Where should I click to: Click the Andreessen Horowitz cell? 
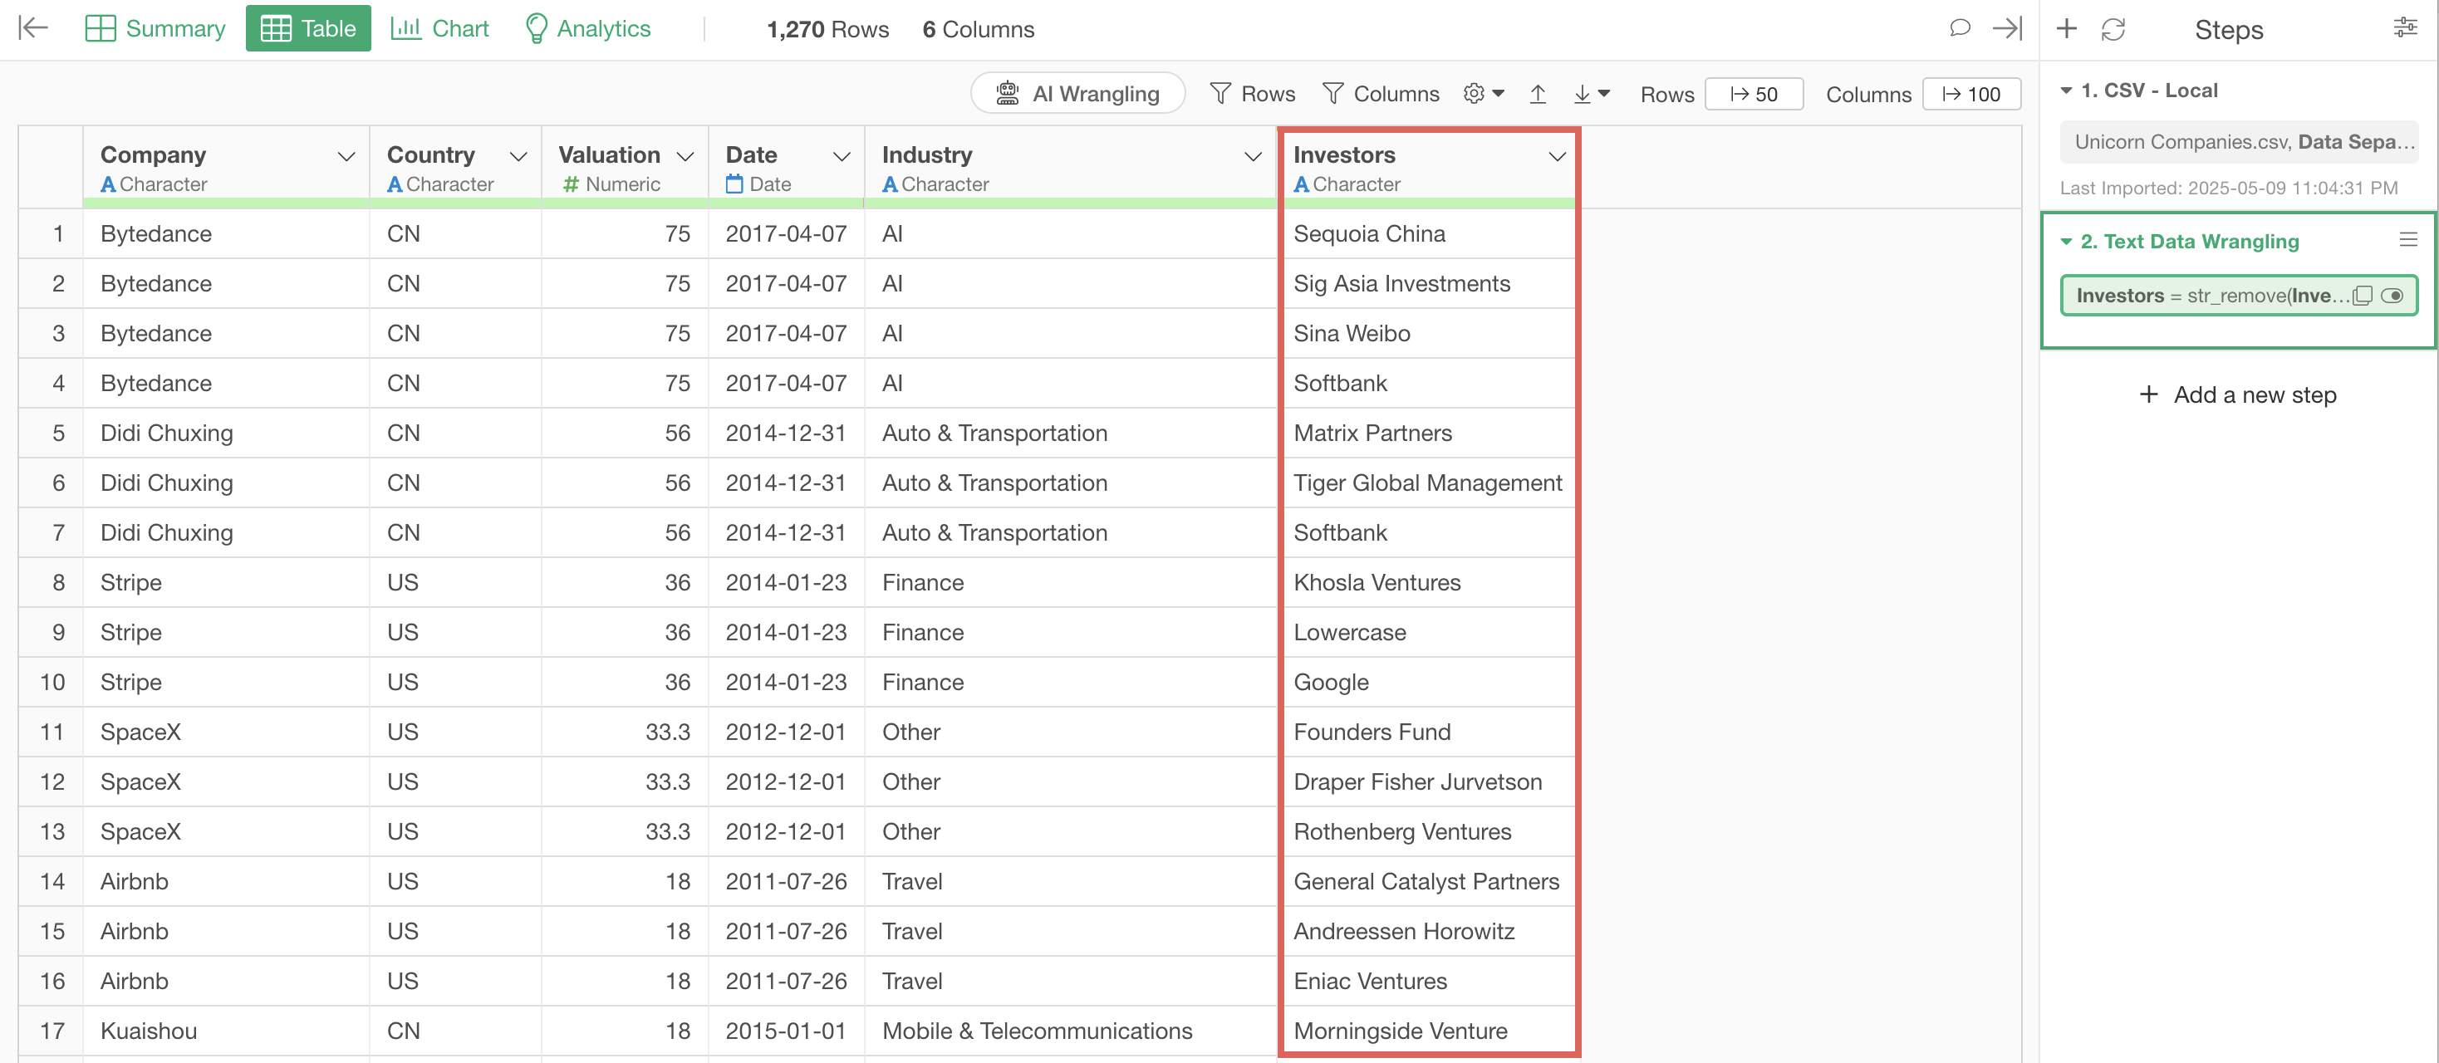(x=1429, y=932)
